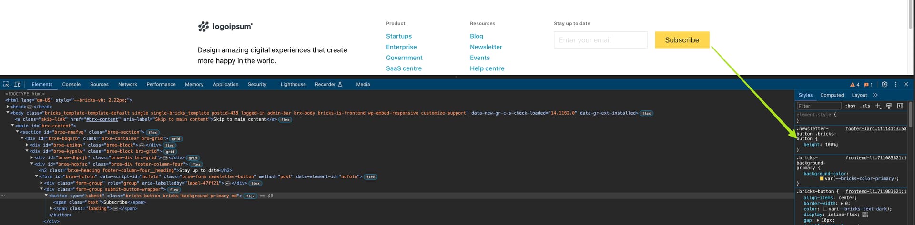Select the span text Subscribe node

(x=100, y=202)
